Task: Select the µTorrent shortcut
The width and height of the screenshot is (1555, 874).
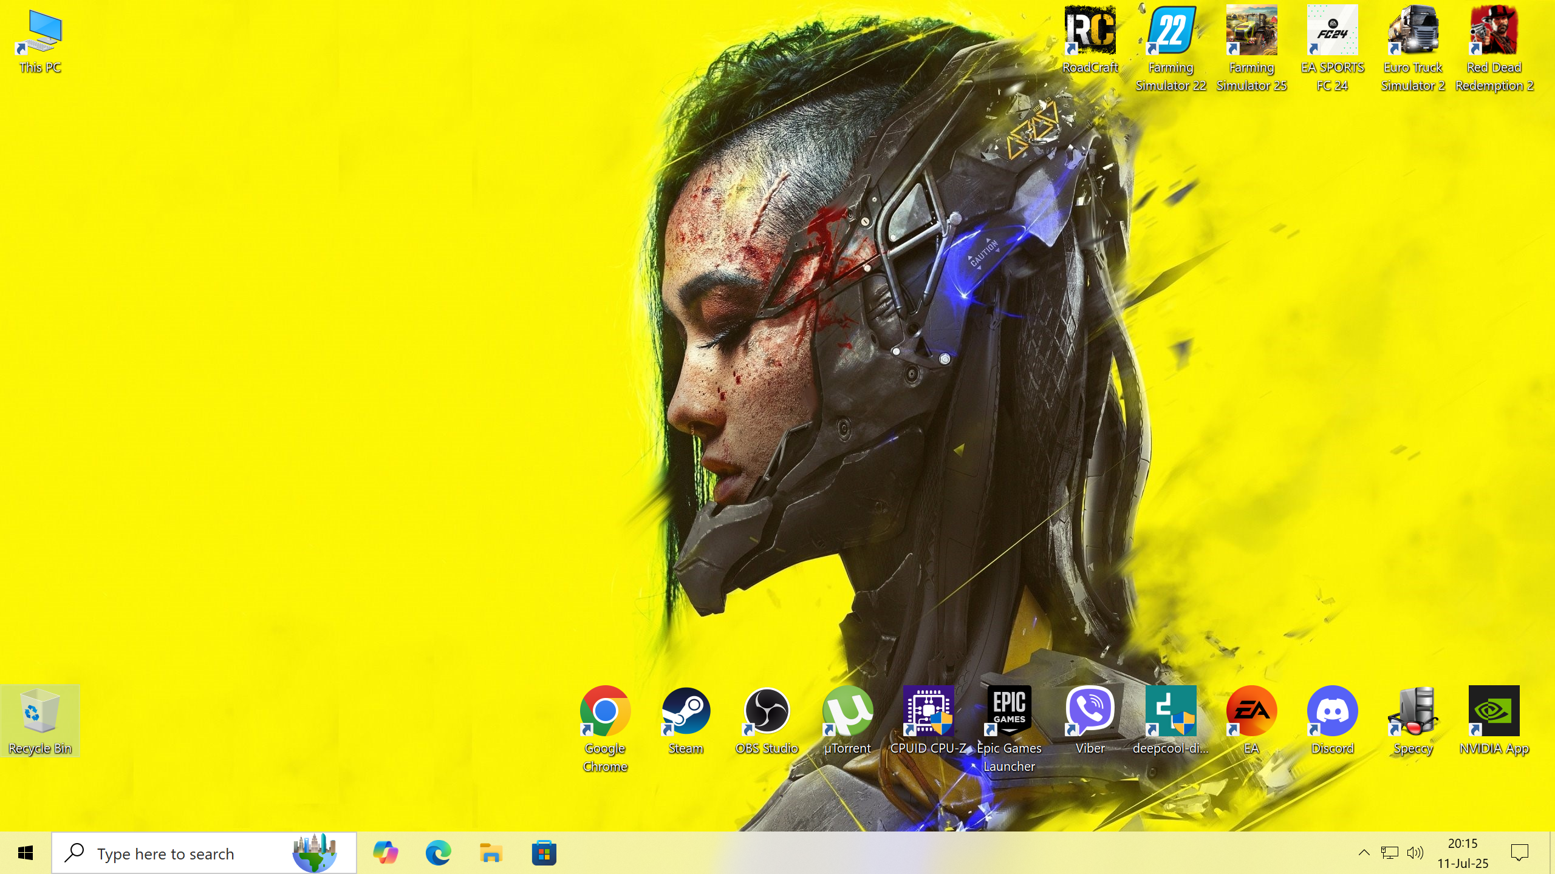Action: [847, 720]
